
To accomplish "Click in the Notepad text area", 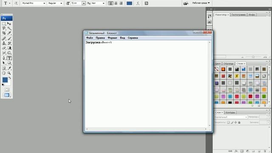I will click(146, 84).
